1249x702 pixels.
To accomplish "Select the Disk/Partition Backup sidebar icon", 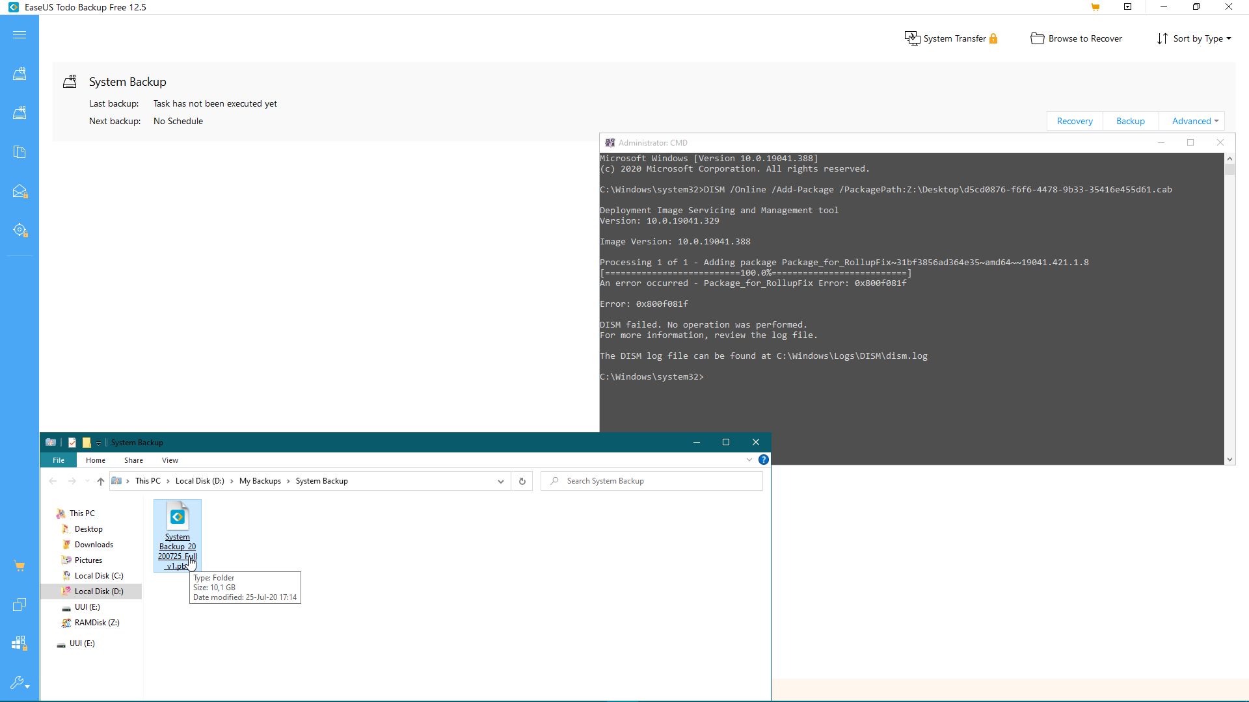I will [x=20, y=74].
